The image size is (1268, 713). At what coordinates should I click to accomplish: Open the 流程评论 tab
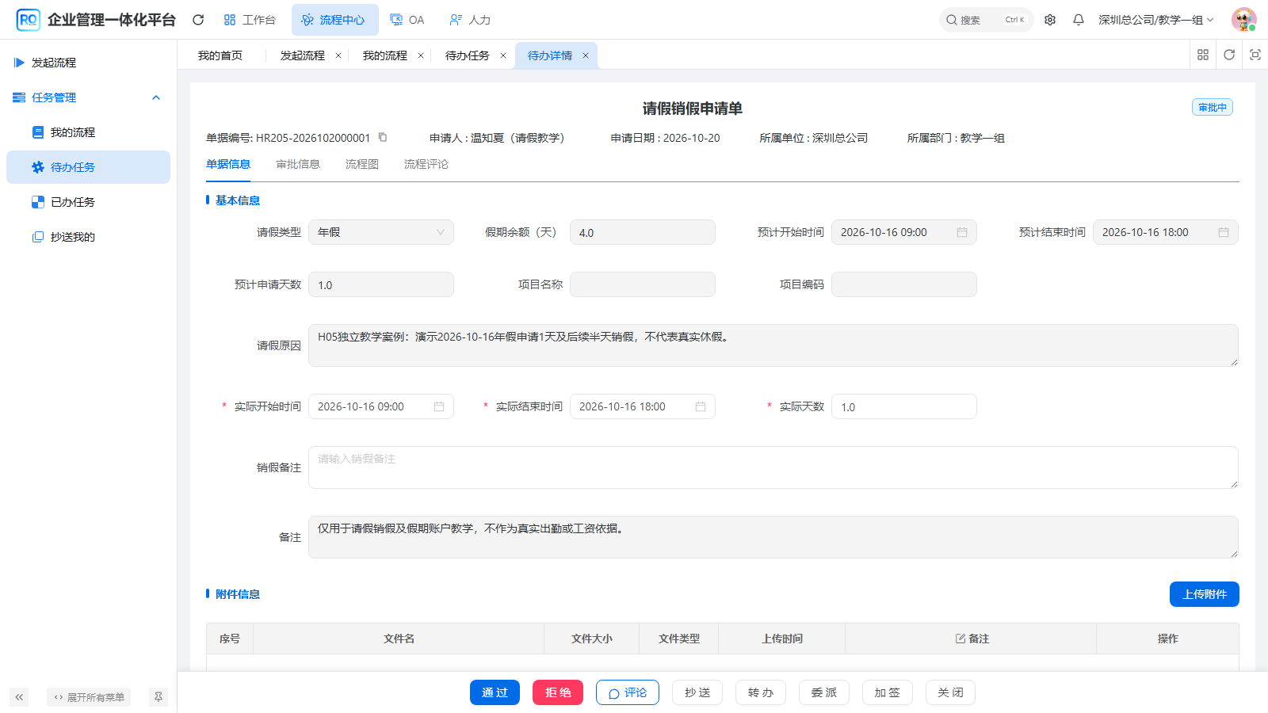pyautogui.click(x=426, y=164)
